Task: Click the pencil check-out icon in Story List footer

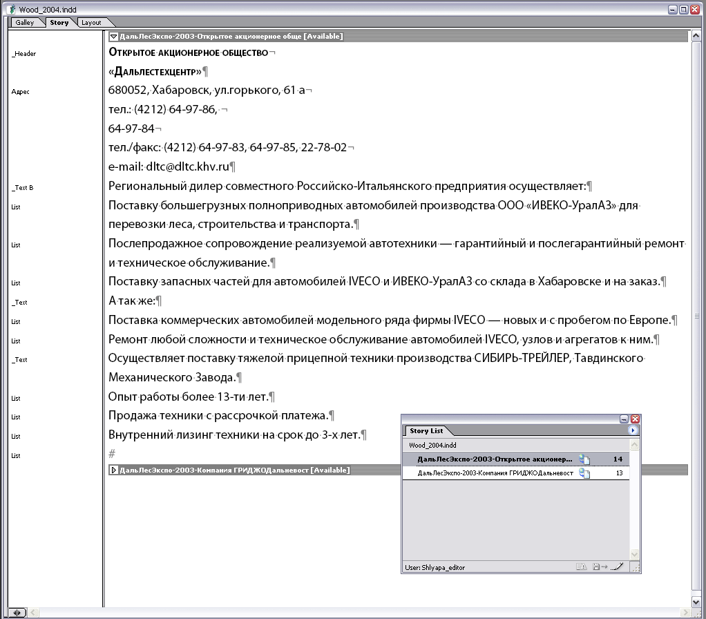Action: point(618,566)
